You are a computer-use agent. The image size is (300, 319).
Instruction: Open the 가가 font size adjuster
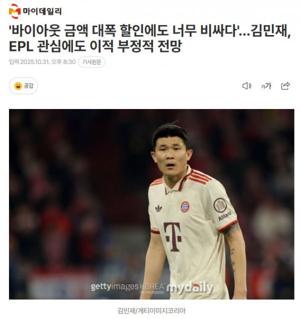[x=266, y=86]
